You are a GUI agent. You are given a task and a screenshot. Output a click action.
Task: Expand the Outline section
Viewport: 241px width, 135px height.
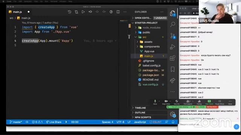(x=149, y=112)
